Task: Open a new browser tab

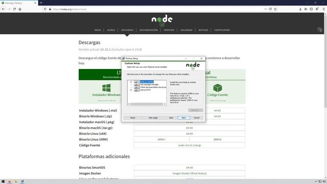Action: 41,3
